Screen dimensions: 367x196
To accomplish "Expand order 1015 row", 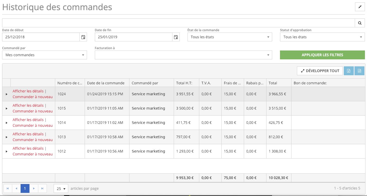I will coord(7,108).
